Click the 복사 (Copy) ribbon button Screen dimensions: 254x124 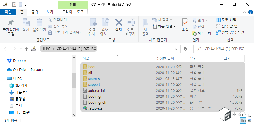(x=26, y=25)
